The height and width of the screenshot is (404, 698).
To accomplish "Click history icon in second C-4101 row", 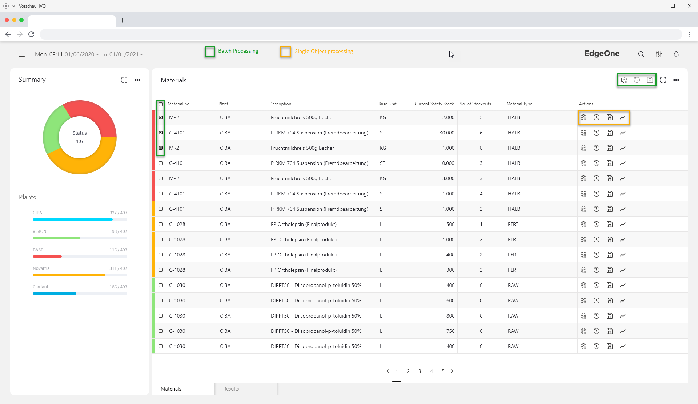I will point(597,163).
